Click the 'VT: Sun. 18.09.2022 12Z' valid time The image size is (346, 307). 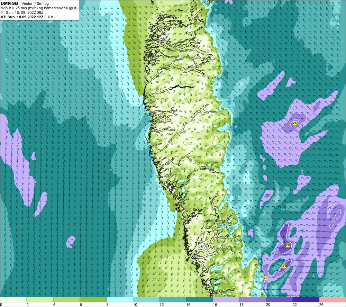pyautogui.click(x=22, y=17)
